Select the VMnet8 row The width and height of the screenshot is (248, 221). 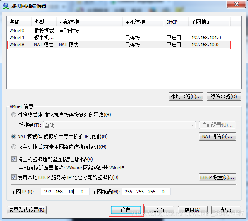[119, 45]
